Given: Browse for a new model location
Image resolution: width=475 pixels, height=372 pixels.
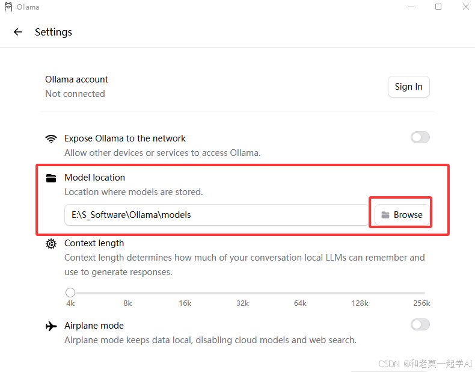Looking at the screenshot, I should coord(402,215).
